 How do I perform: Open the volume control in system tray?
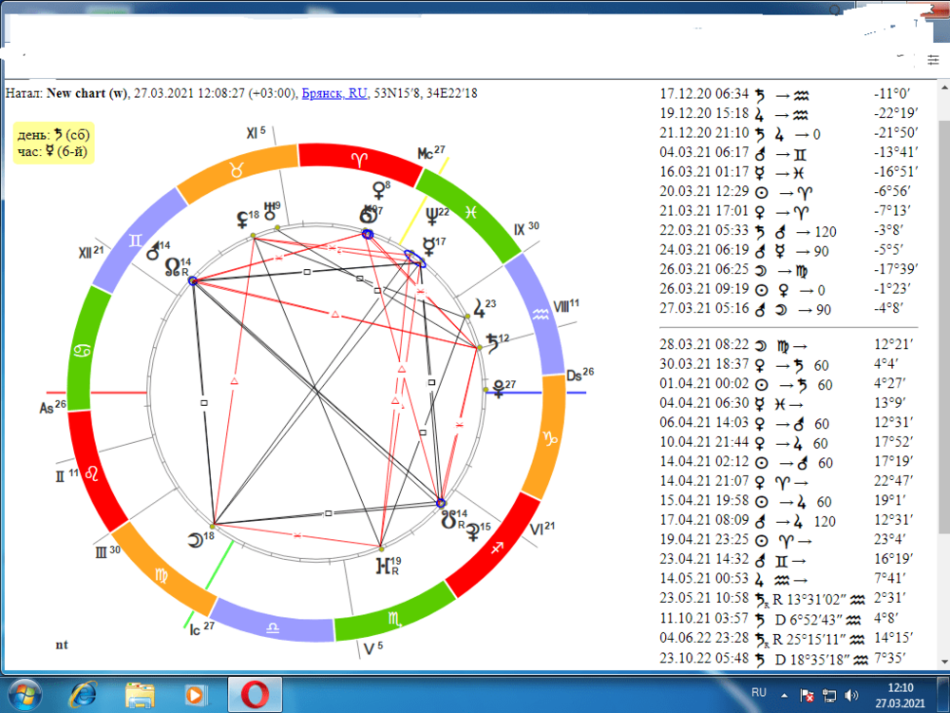[851, 696]
